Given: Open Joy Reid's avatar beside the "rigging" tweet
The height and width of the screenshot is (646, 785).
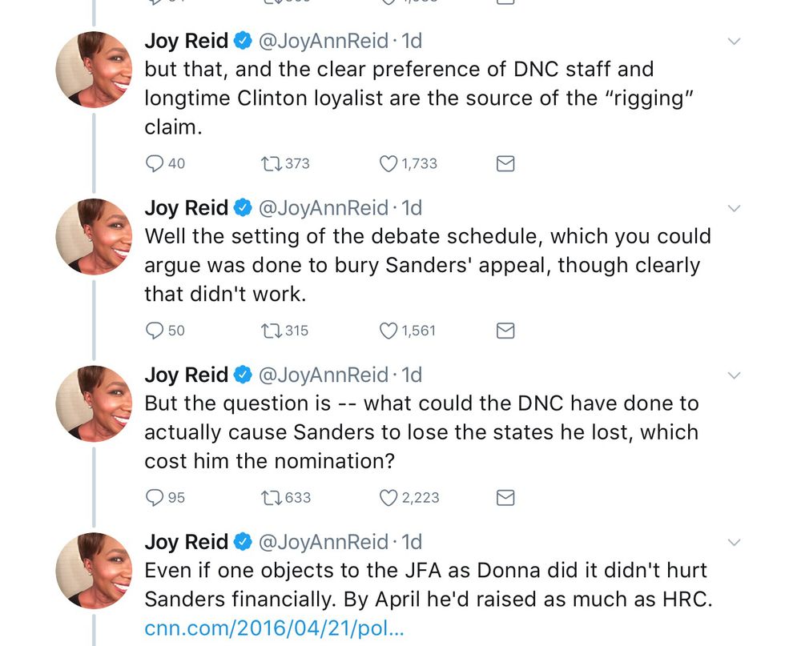Looking at the screenshot, I should tap(94, 70).
